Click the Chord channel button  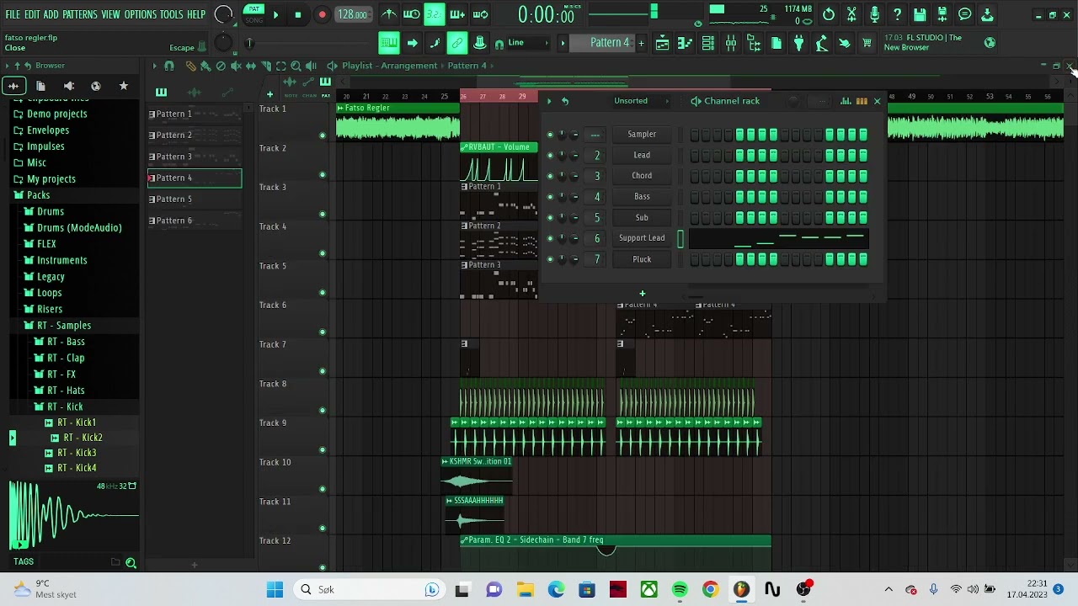642,176
